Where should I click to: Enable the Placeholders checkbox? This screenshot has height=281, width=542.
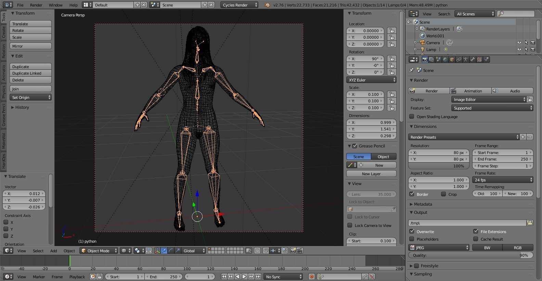[x=412, y=239]
